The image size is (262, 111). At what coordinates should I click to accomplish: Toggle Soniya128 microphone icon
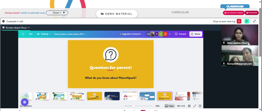coord(224,64)
